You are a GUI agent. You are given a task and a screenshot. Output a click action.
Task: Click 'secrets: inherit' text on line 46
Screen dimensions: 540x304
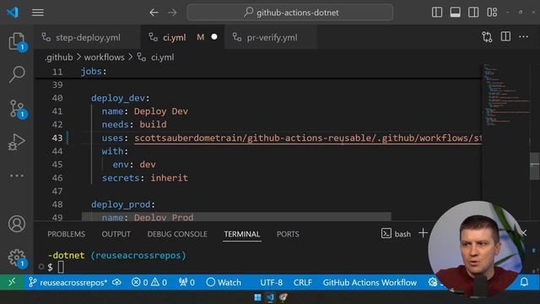(145, 178)
